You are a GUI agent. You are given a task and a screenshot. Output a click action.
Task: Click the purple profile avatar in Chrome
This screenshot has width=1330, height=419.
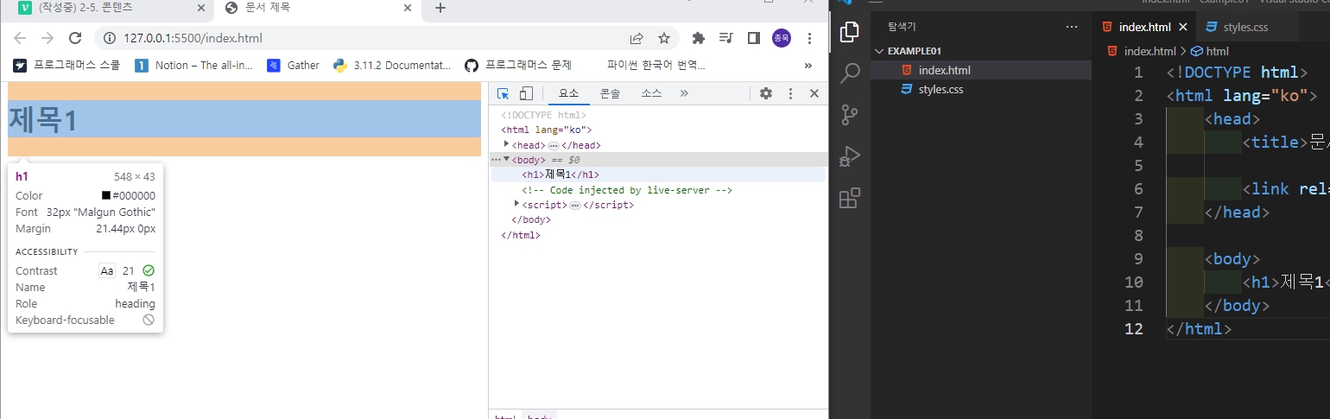coord(782,38)
